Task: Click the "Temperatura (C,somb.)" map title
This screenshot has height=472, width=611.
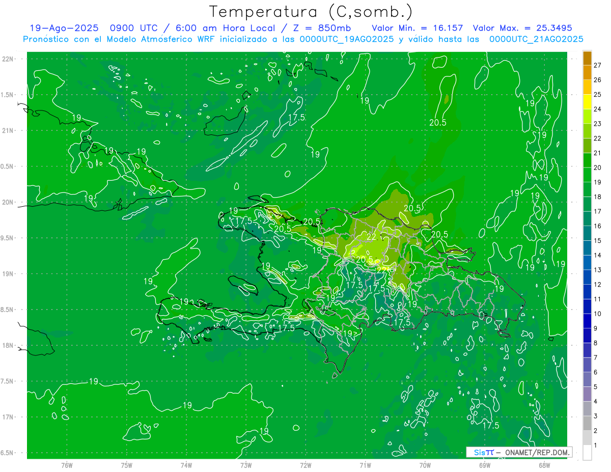Action: click(311, 12)
